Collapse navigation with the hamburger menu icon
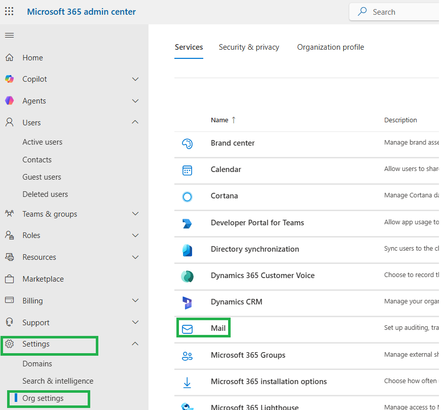Viewport: 442px width, 410px height. 9,36
